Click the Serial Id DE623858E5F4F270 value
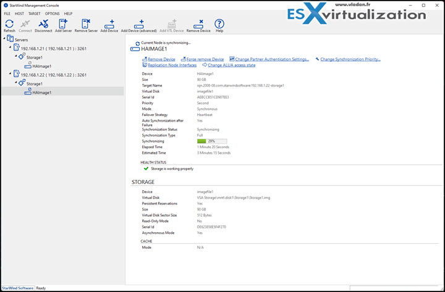The width and height of the screenshot is (445, 292). [212, 227]
